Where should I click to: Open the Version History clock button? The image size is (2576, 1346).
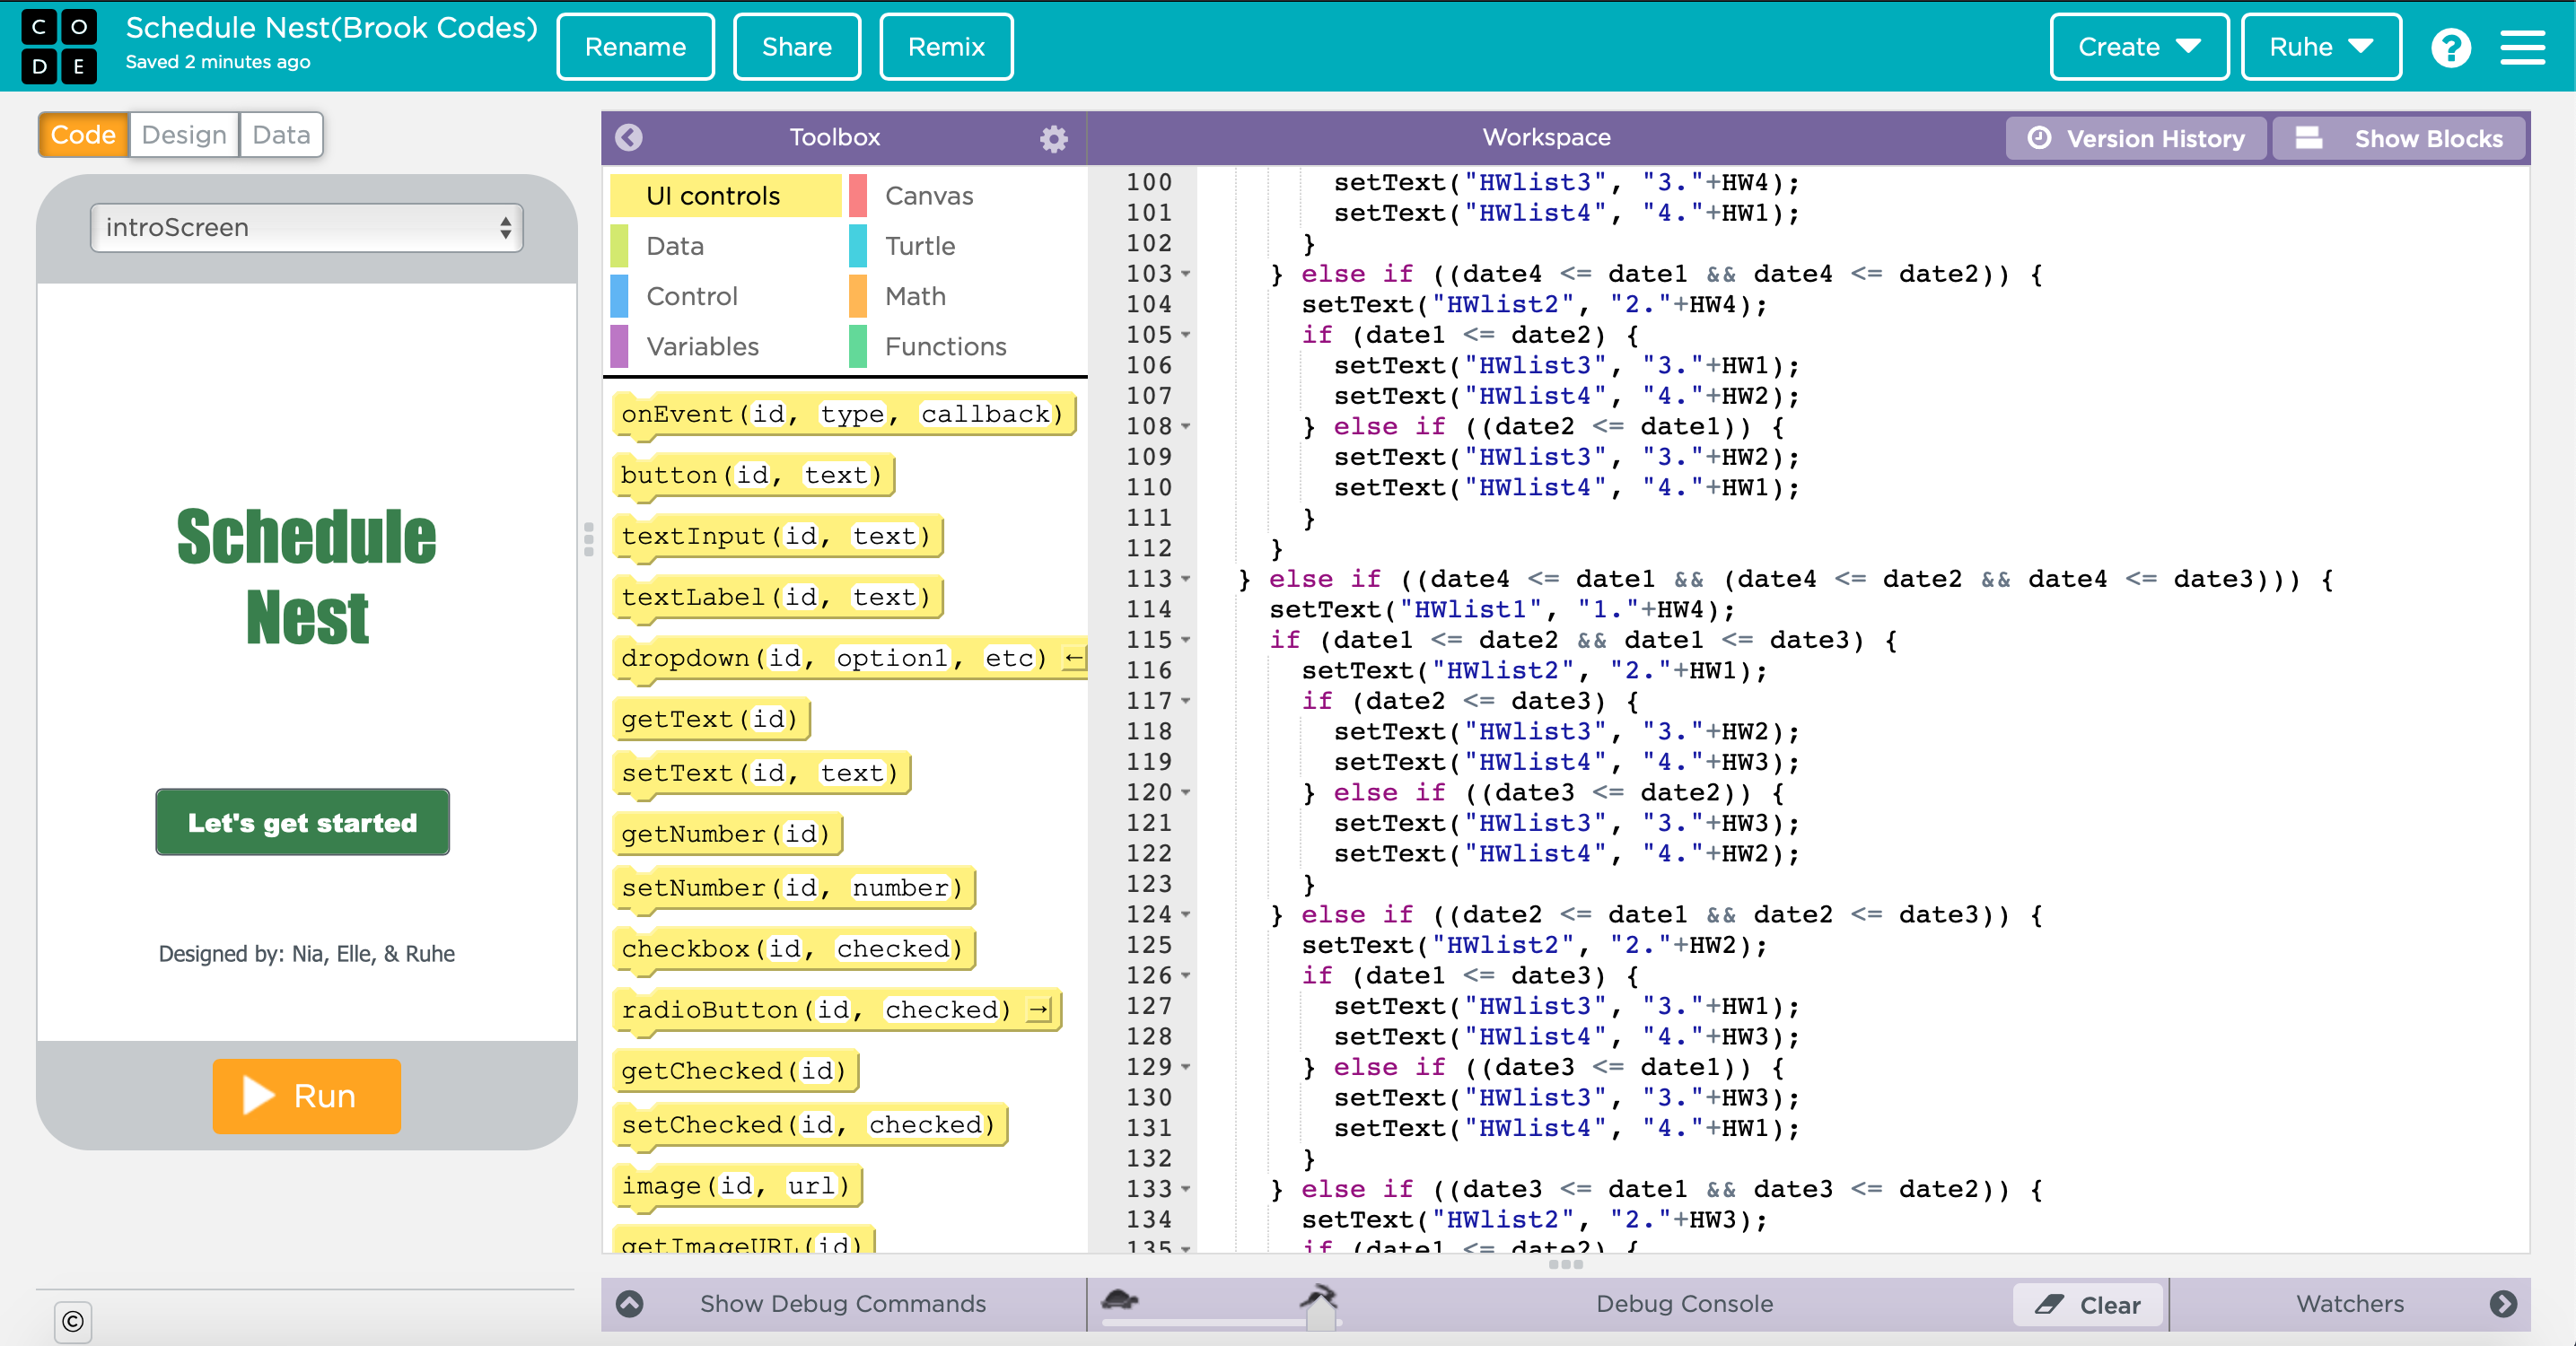point(2136,138)
